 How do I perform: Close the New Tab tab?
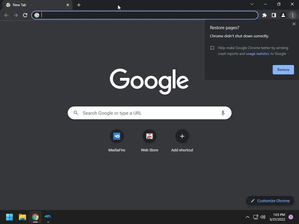click(68, 5)
